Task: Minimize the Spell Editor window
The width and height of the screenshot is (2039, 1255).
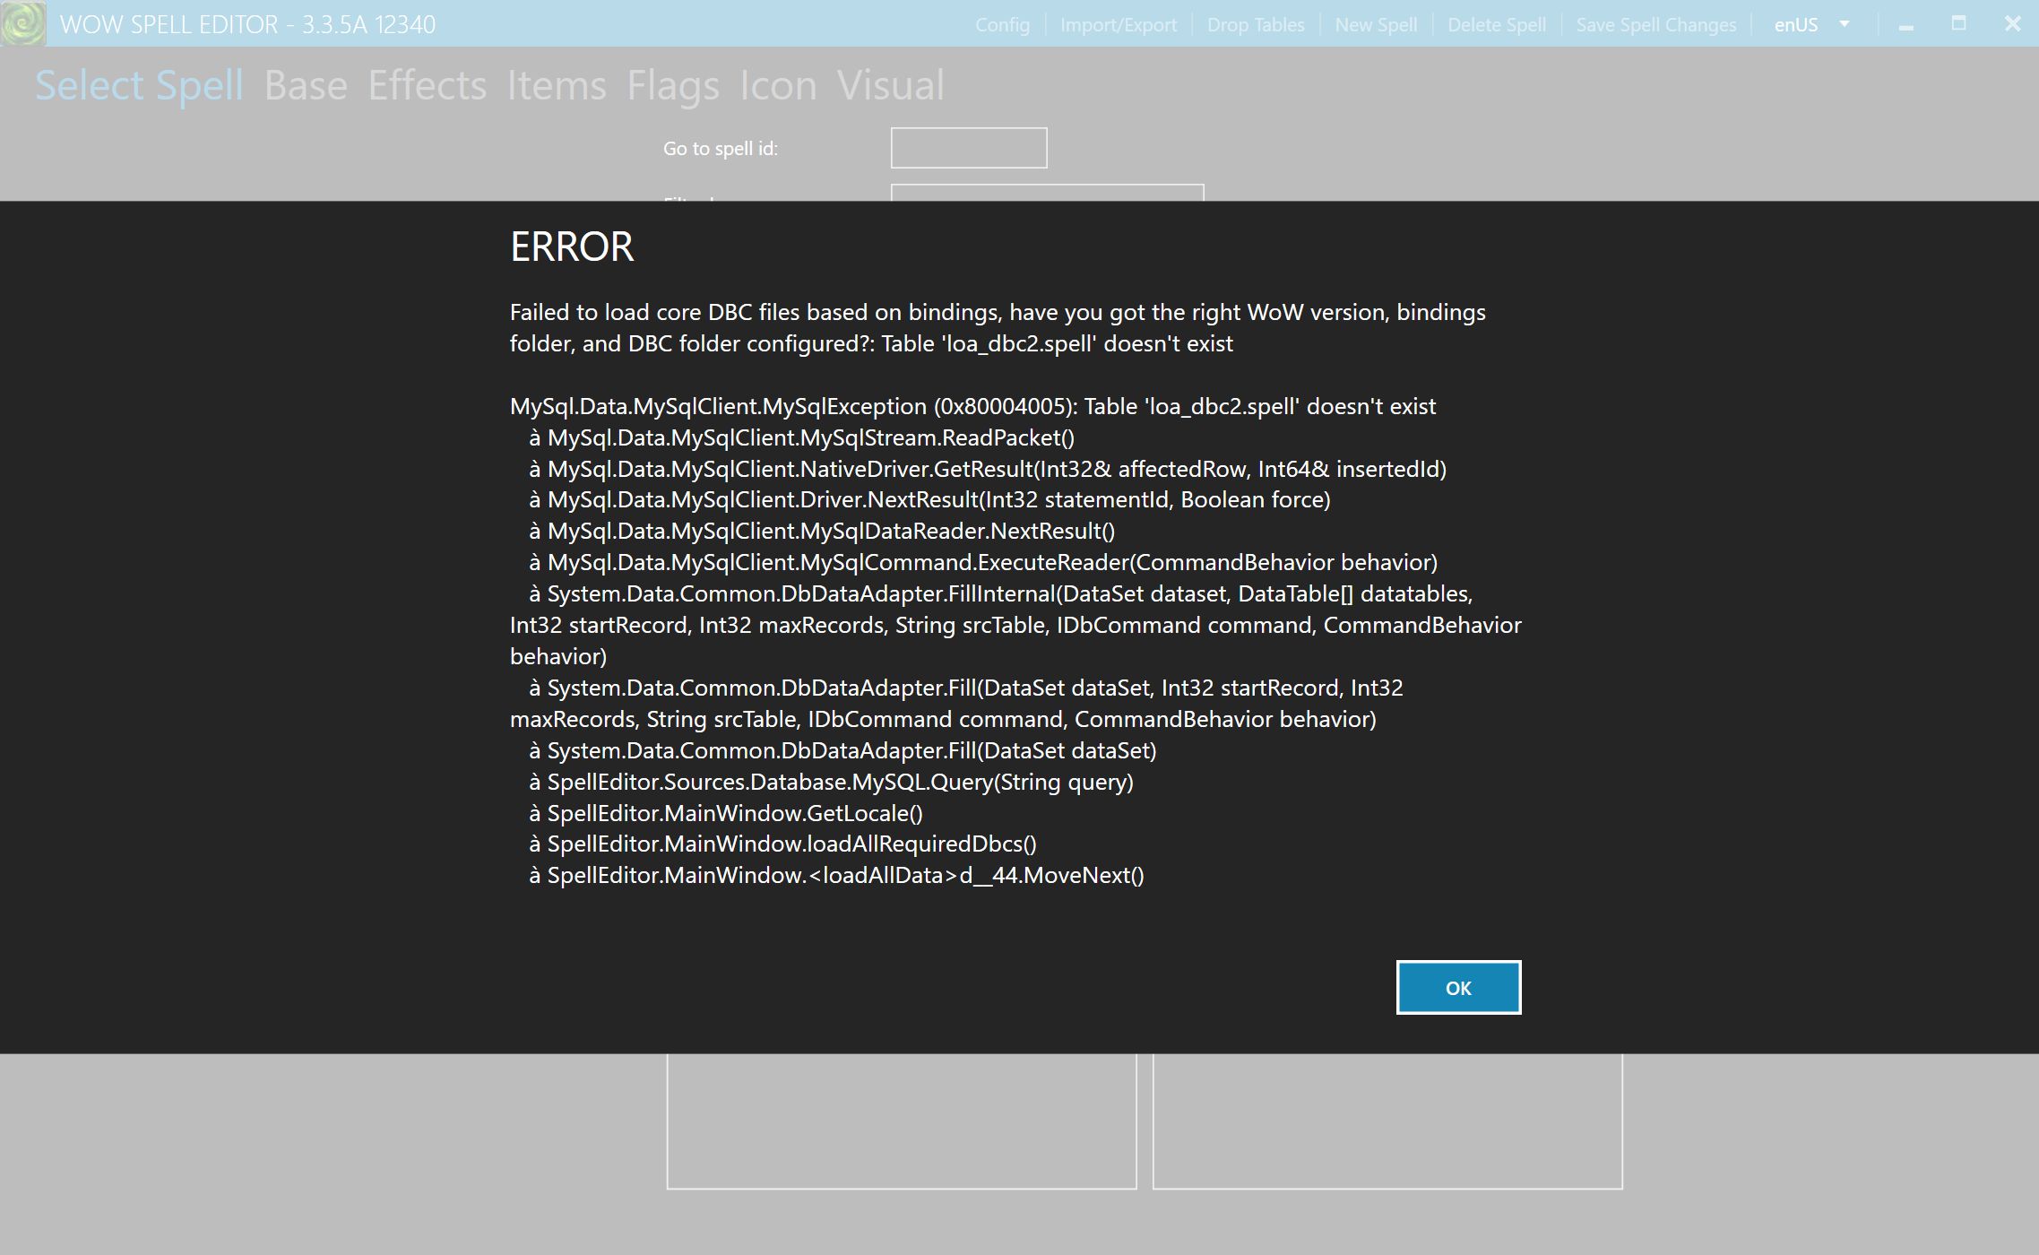Action: coord(1904,24)
